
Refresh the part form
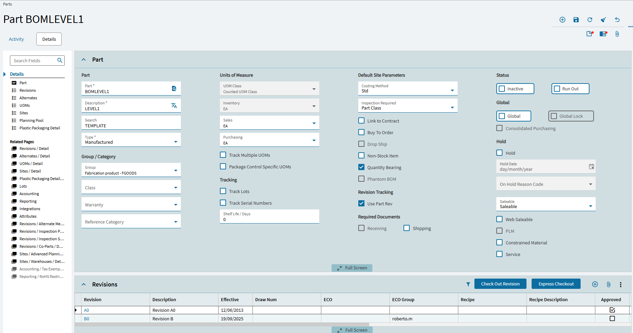(x=589, y=20)
